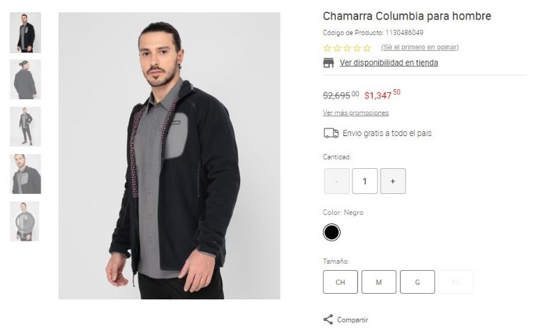Click the share icon next to Compartir
This screenshot has width=536, height=335.
click(x=328, y=320)
